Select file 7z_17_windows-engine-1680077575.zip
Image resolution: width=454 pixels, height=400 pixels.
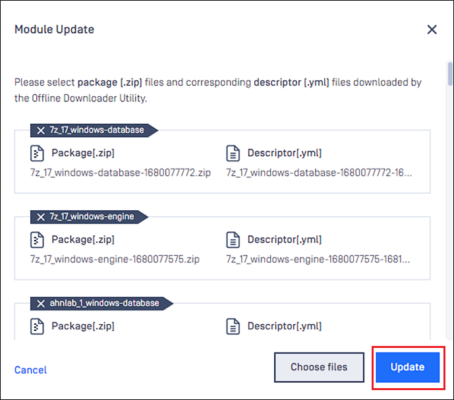pyautogui.click(x=115, y=259)
